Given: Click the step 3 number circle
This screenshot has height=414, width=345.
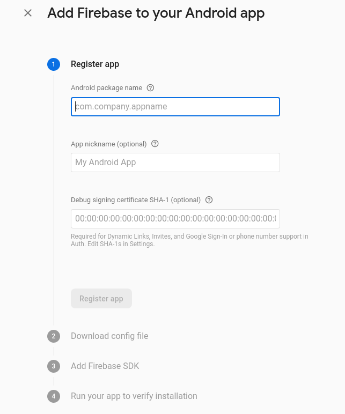Looking at the screenshot, I should (x=54, y=366).
